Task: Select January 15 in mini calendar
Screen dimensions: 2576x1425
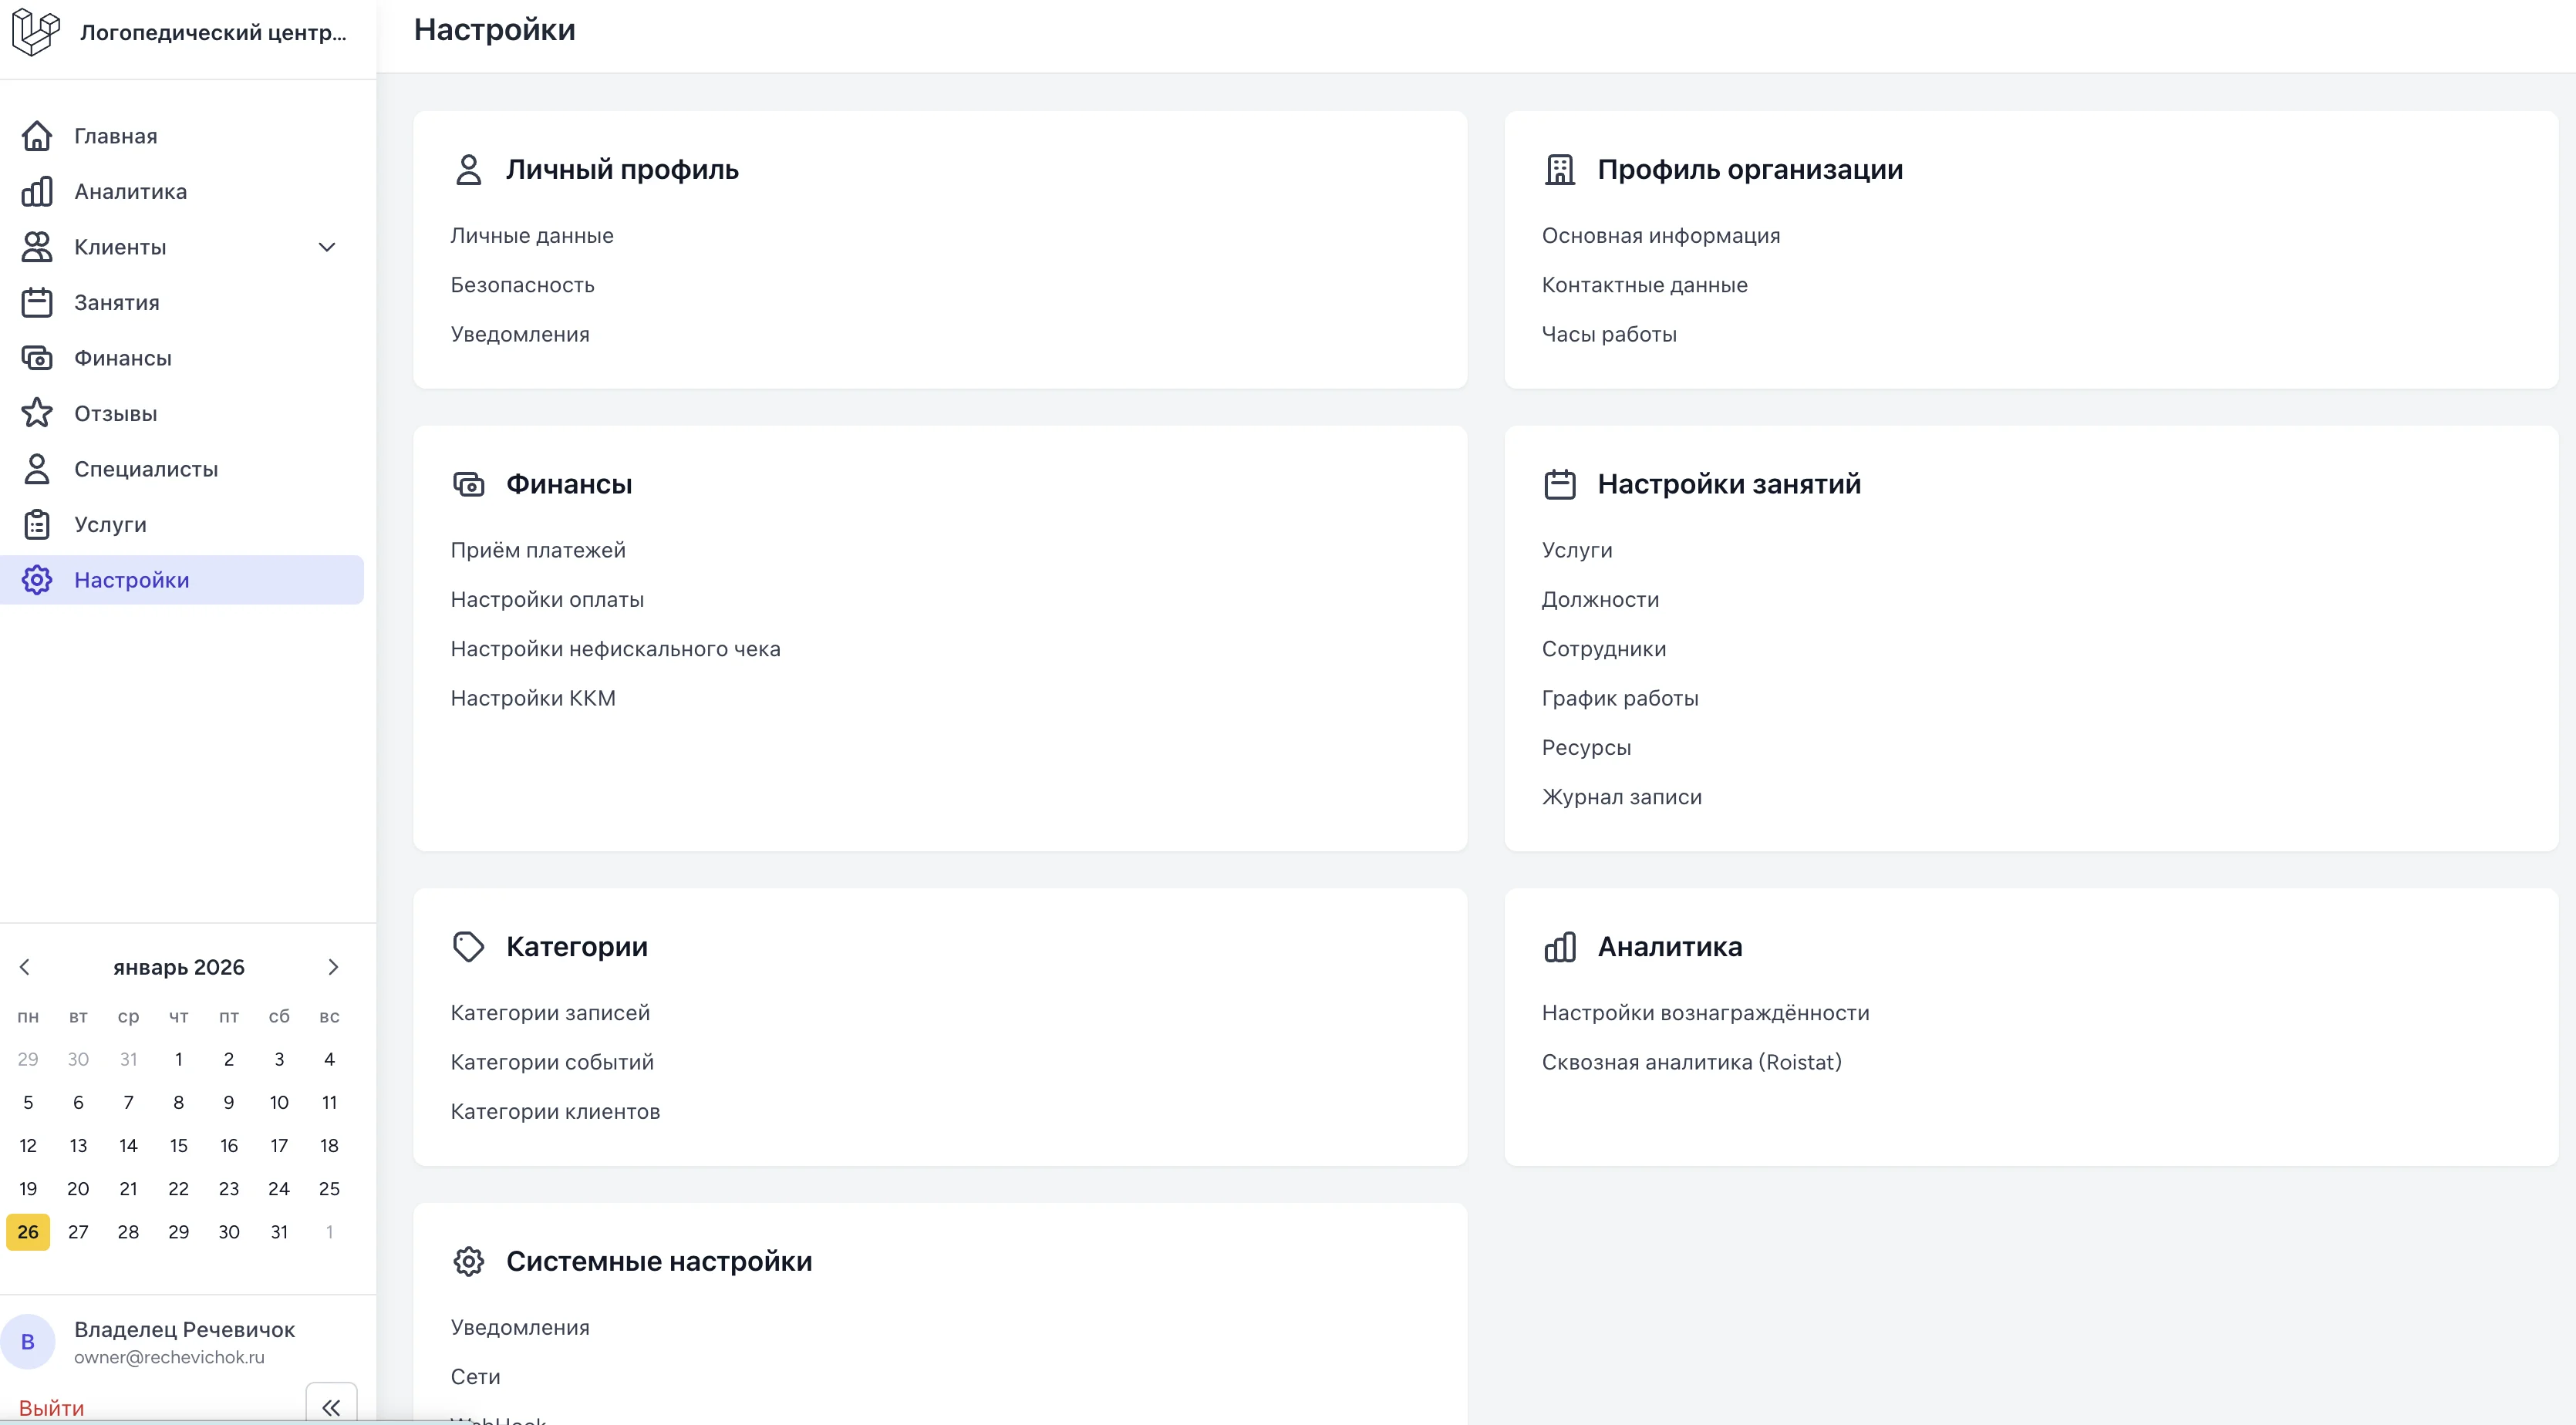Action: click(178, 1145)
